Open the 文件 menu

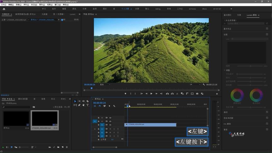[x=3, y=5]
